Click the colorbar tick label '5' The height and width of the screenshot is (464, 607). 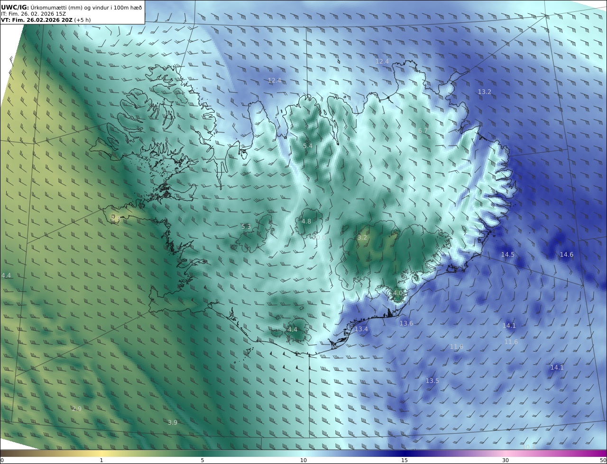tap(202, 460)
